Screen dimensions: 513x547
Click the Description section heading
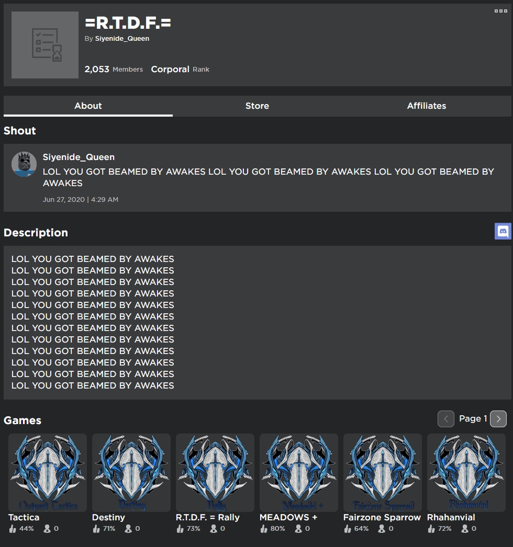(x=36, y=233)
